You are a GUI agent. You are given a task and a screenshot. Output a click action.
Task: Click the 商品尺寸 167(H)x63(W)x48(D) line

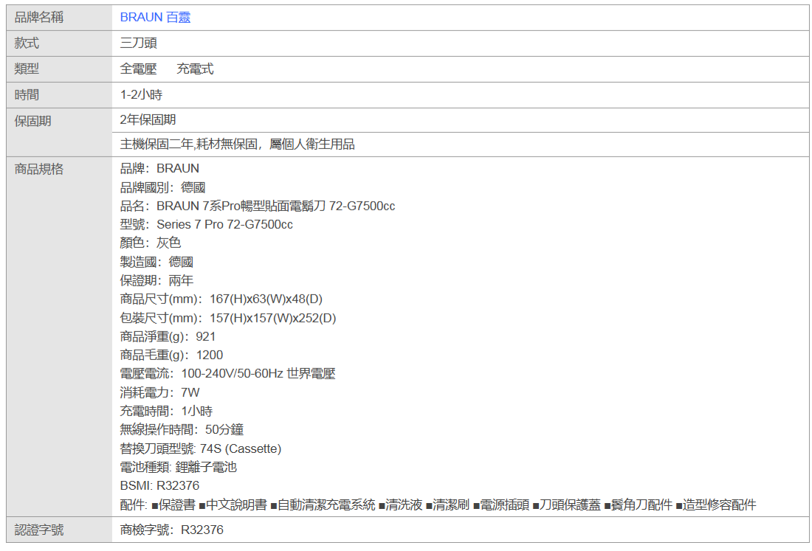point(221,299)
